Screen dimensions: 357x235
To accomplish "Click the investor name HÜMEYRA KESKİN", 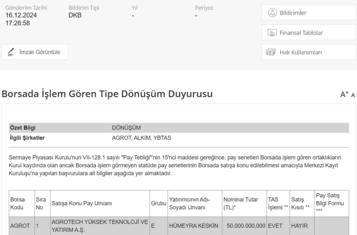I will coord(193,226).
